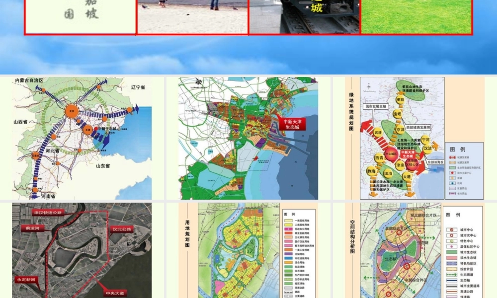
Task: Click the orange 天津 circle
Action: pos(88,130)
